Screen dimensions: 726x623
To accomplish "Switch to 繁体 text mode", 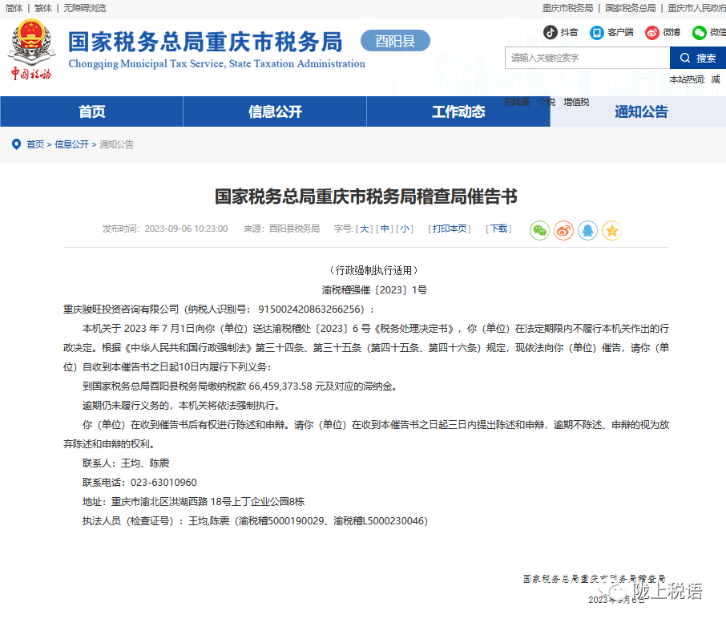I will tap(43, 8).
